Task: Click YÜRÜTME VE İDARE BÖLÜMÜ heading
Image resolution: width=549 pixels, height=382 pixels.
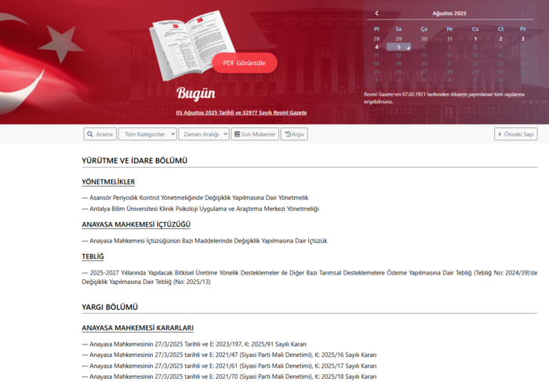Action: click(x=134, y=161)
